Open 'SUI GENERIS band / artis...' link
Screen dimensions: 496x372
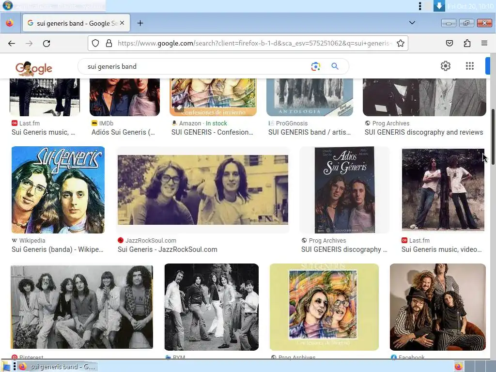pos(310,132)
